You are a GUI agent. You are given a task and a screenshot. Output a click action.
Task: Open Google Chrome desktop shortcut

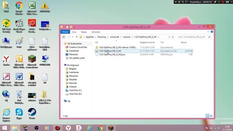tap(19, 8)
